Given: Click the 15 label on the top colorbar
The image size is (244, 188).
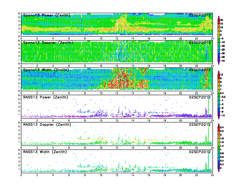Looking at the screenshot, I should click(x=222, y=24).
